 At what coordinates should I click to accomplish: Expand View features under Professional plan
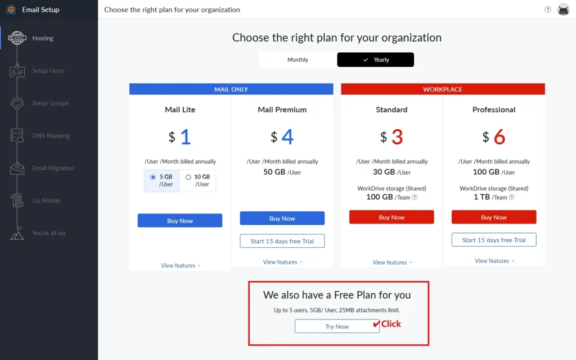point(494,261)
